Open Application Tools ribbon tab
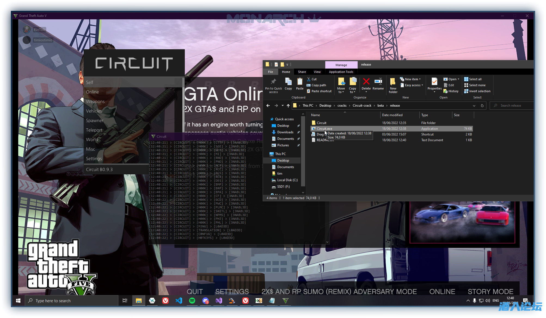The height and width of the screenshot is (318, 546). pos(341,72)
